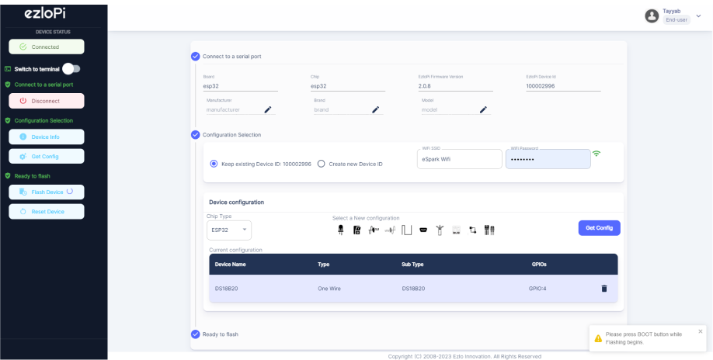
Task: Click the Device Name column header
Action: click(230, 265)
